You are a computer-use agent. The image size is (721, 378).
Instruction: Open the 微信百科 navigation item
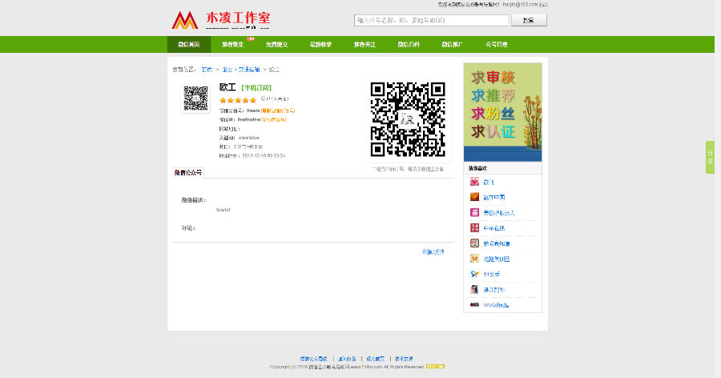tap(409, 45)
